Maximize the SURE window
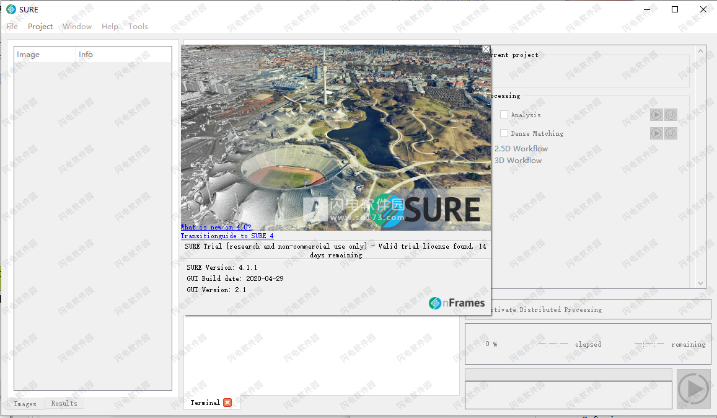 [x=675, y=9]
